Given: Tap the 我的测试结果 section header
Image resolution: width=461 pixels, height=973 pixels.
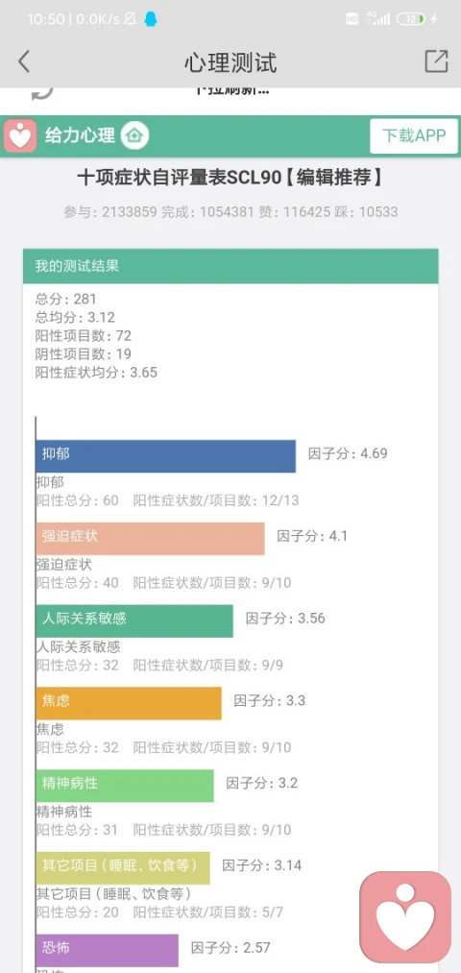Looking at the screenshot, I should [x=230, y=266].
